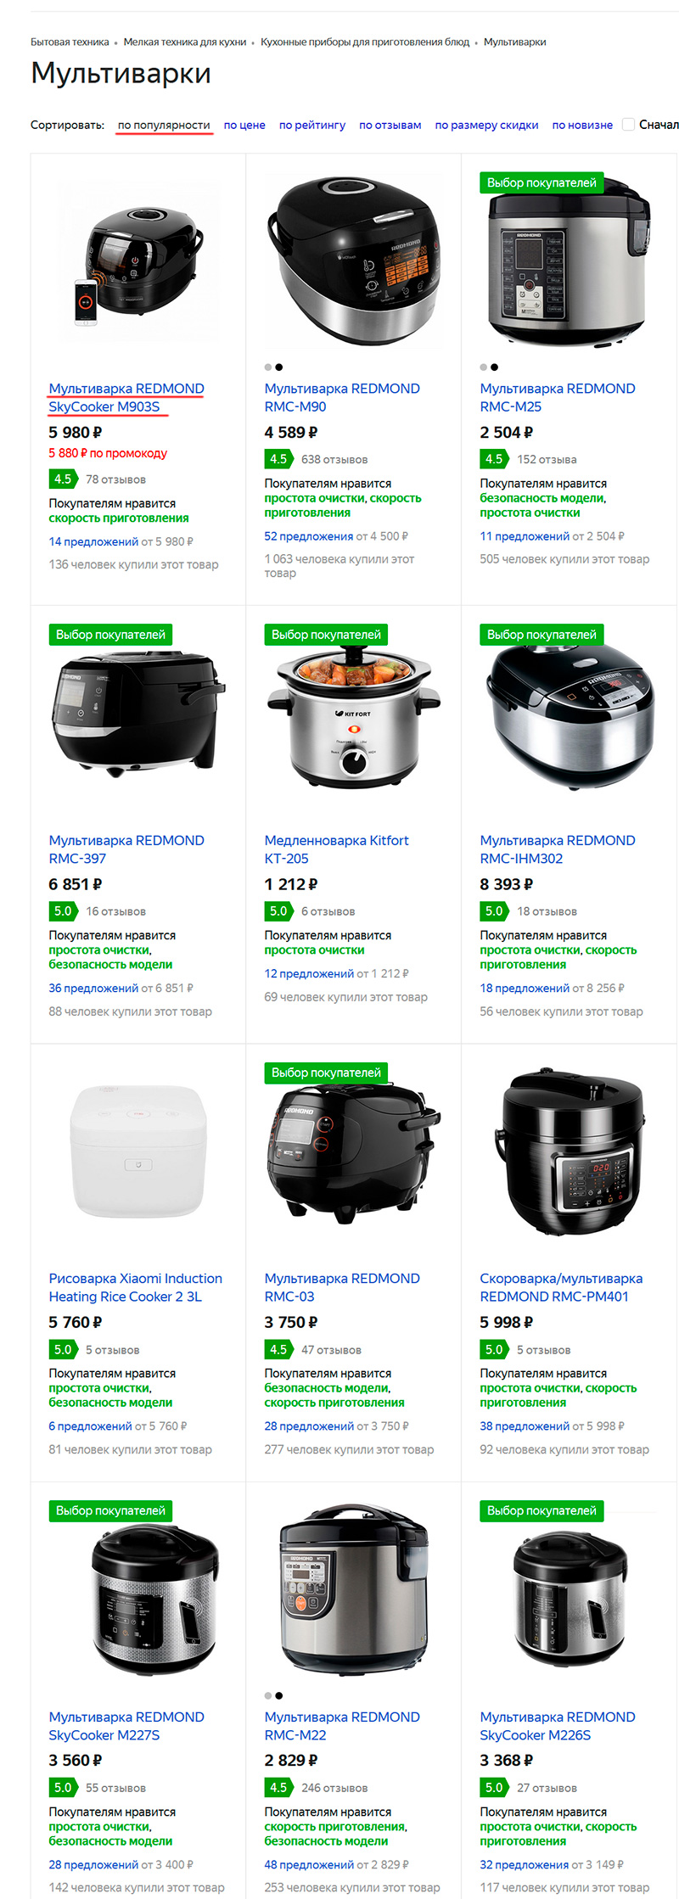This screenshot has height=1899, width=679.
Task: Sort products by 'по рейтингу'
Action: [x=312, y=125]
